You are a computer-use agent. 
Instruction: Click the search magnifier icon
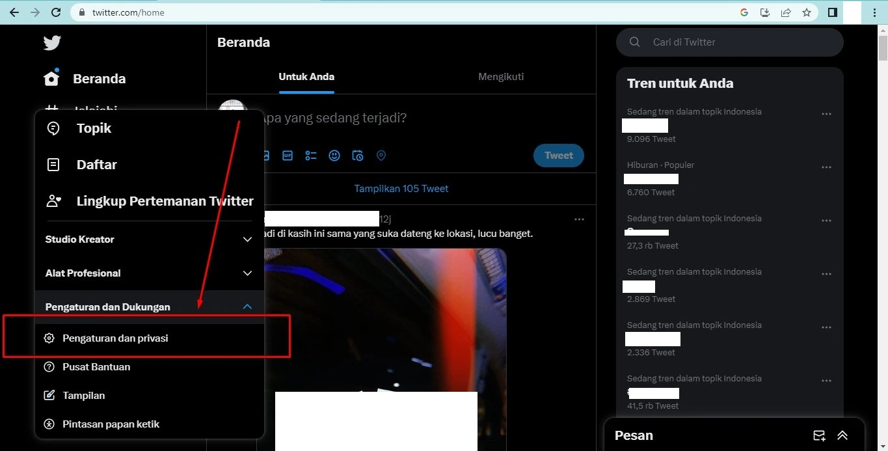click(x=635, y=42)
